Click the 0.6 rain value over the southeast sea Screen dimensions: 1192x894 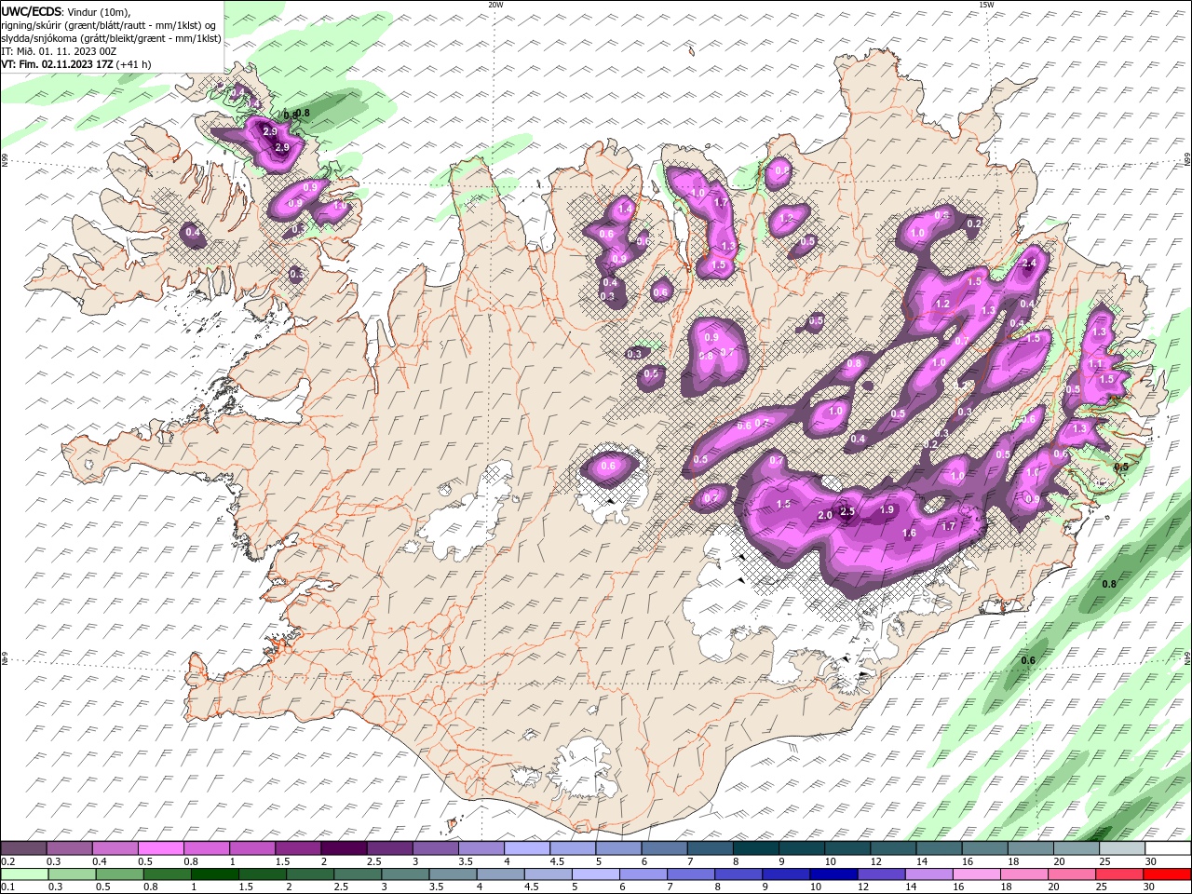[x=1028, y=660]
